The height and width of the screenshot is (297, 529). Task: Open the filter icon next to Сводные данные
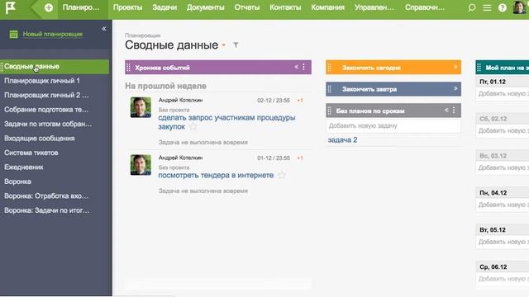[x=236, y=45]
